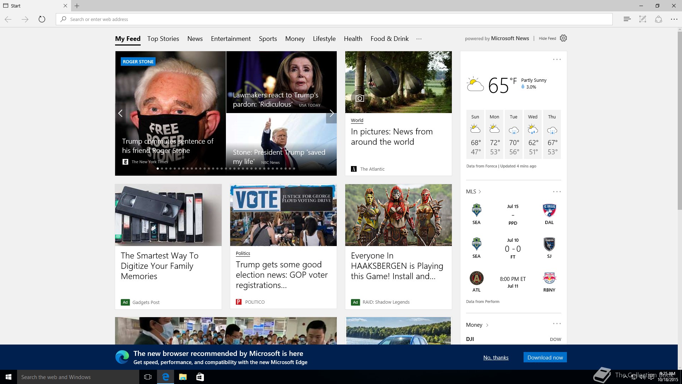The width and height of the screenshot is (682, 384).
Task: Open the Lifestyle tab
Action: 324,39
